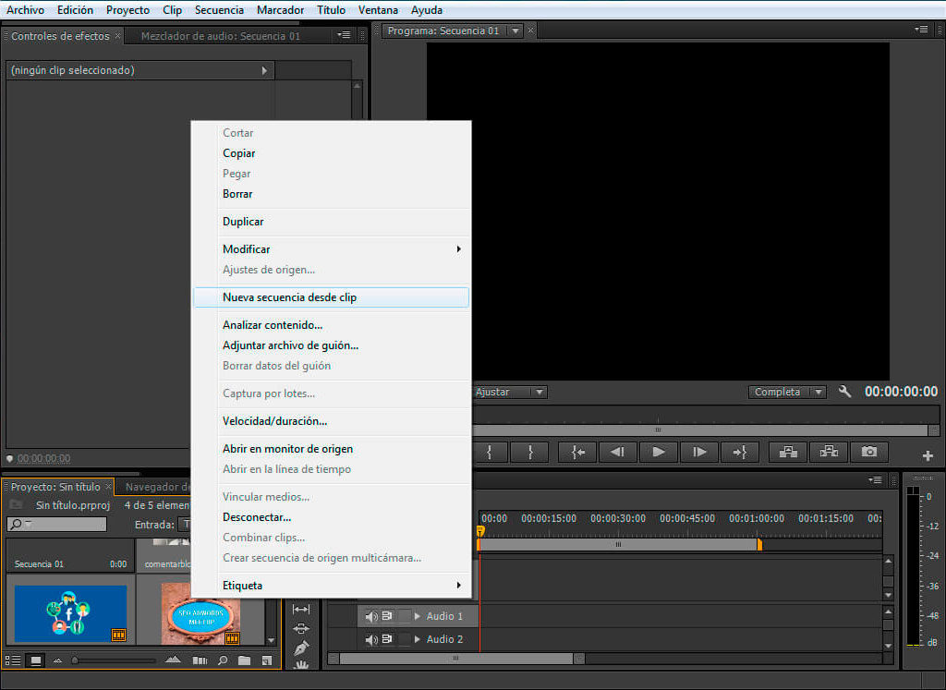Open Program panel flyout menu
The image size is (946, 690).
(x=921, y=30)
